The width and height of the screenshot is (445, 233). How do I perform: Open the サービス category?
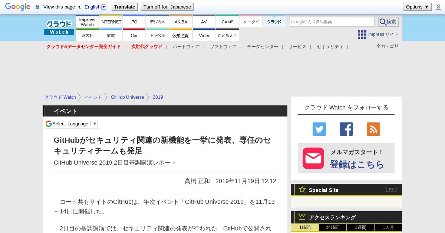[x=297, y=47]
